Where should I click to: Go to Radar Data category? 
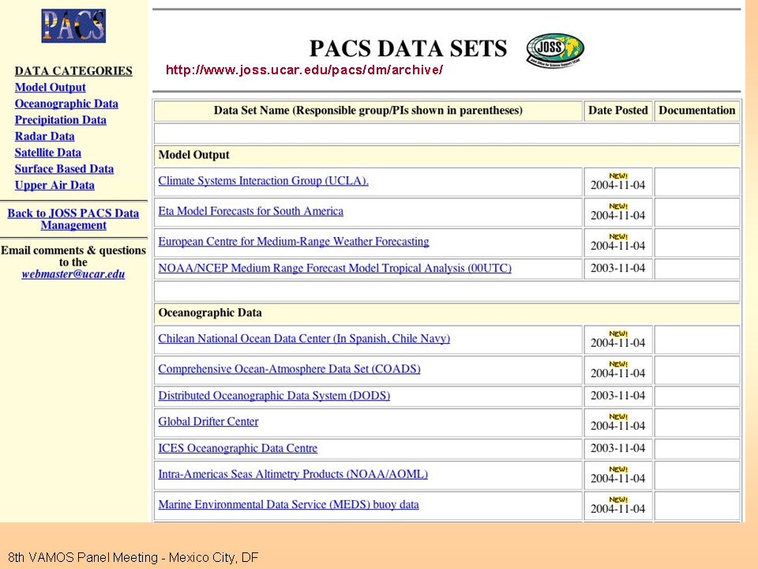click(x=44, y=137)
